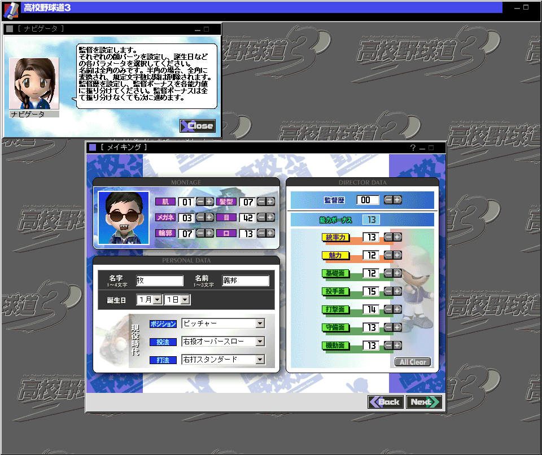Decrease the 髪型 hairstyle value with minus
Screen dimensions: 542x455
point(261,202)
